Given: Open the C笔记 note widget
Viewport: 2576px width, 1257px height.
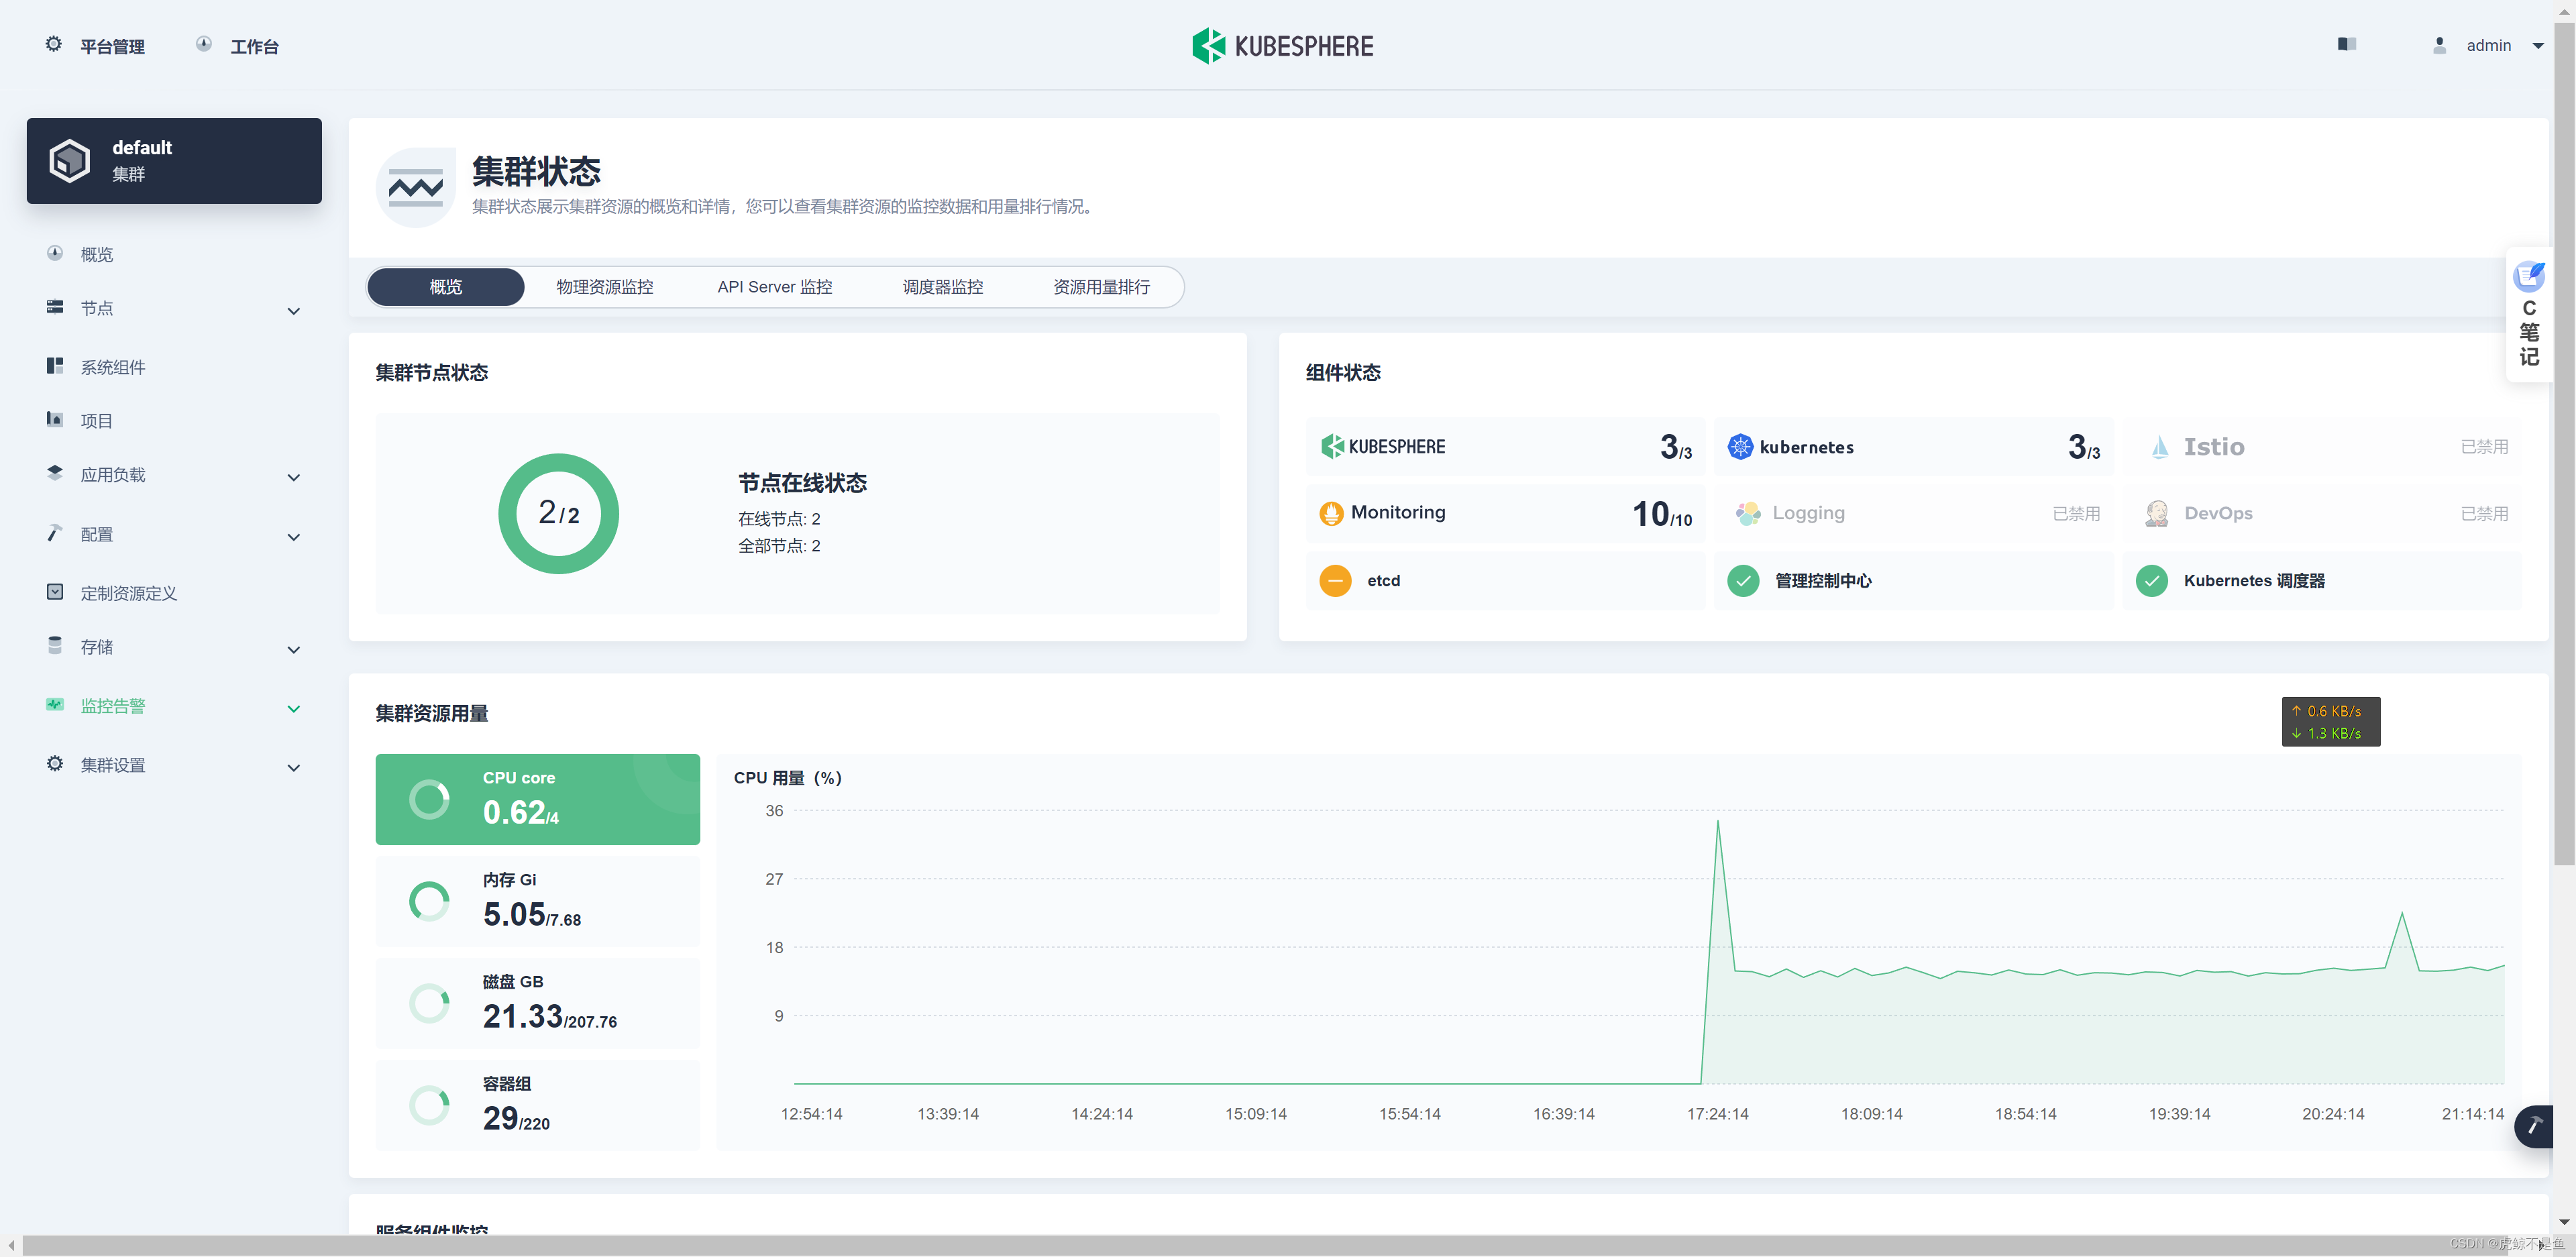Looking at the screenshot, I should 2529,314.
